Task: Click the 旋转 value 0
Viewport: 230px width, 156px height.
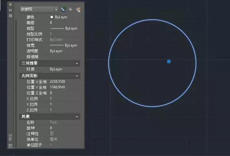Action: coord(51,128)
